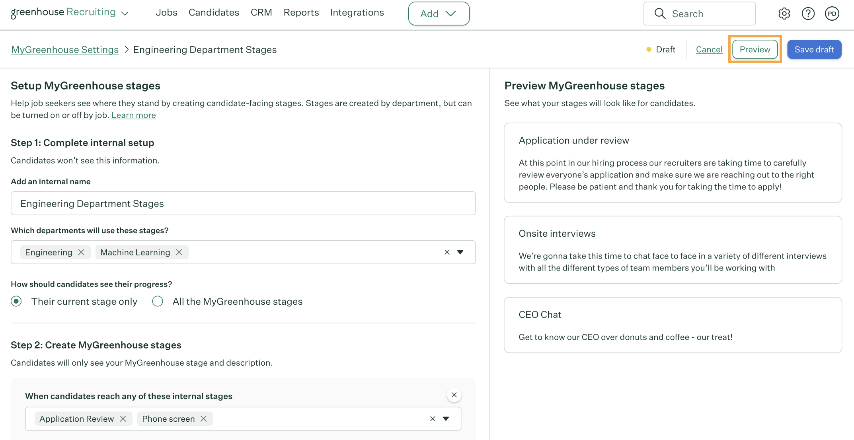The height and width of the screenshot is (440, 854).
Task: Remove the Application Review stage tag
Action: point(123,419)
